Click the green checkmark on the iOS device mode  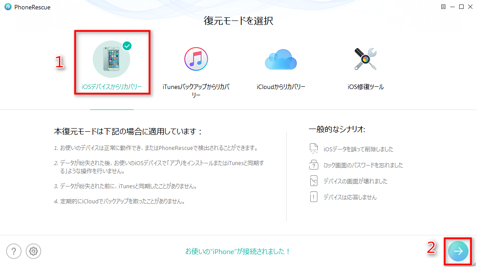click(127, 46)
